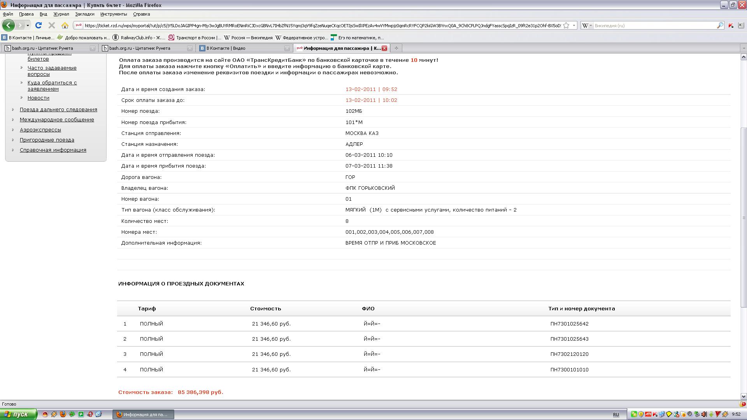The width and height of the screenshot is (747, 420).
Task: Bookmark this page with the star icon
Action: click(566, 25)
